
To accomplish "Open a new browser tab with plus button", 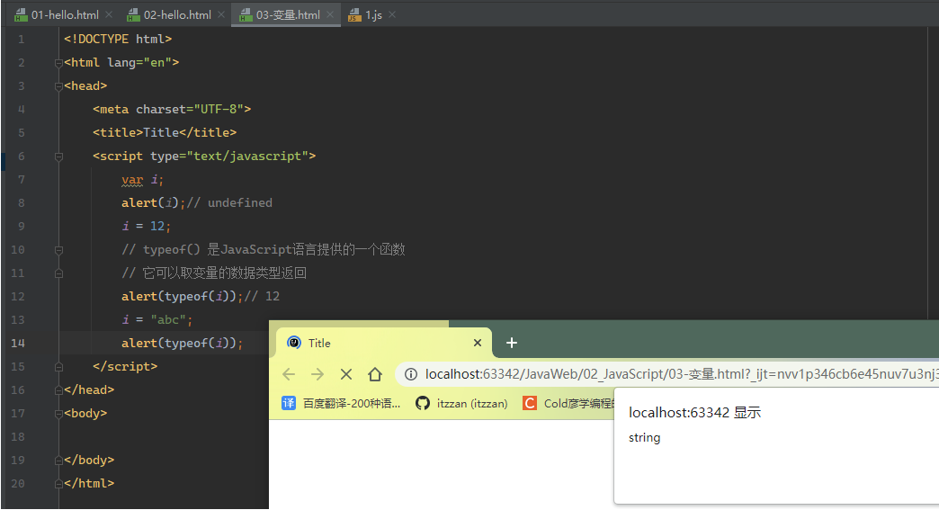I will point(512,343).
